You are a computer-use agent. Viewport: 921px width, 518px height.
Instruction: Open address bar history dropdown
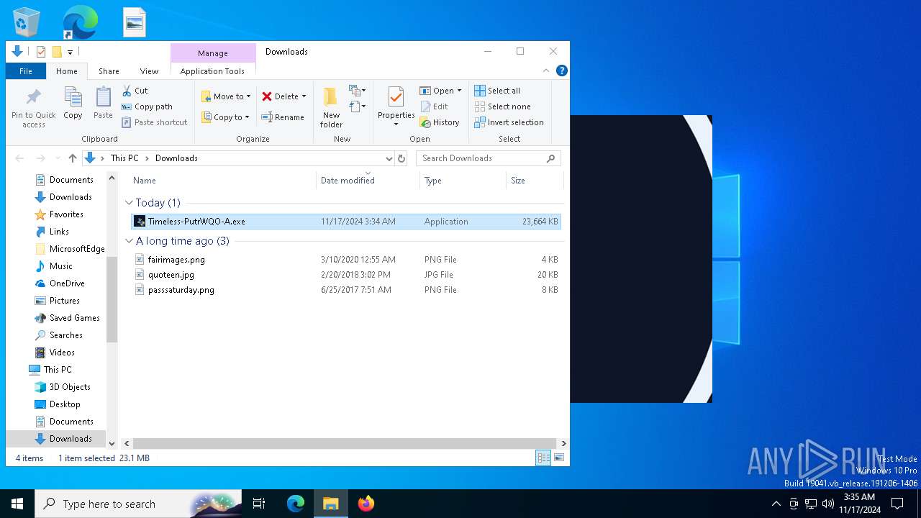click(x=389, y=158)
